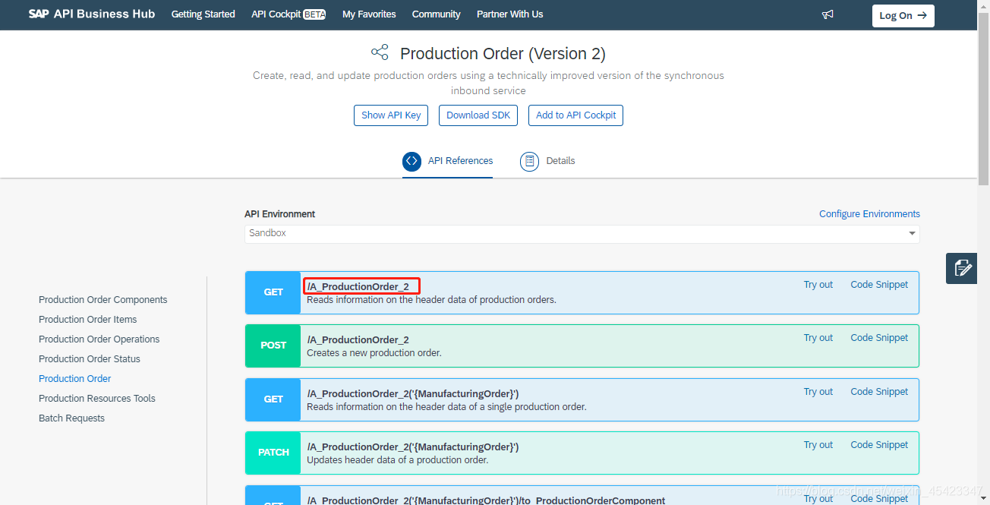This screenshot has width=990, height=505.
Task: Click the Details document icon
Action: [x=529, y=161]
